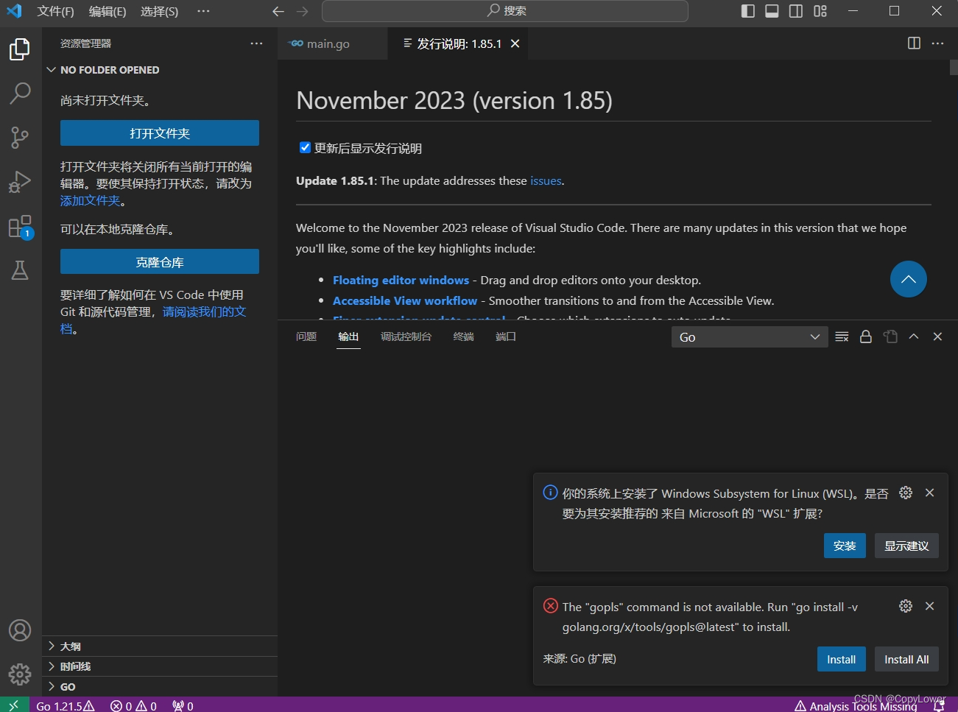Toggle bottom panel layout icon
This screenshot has height=712, width=958.
(x=772, y=11)
